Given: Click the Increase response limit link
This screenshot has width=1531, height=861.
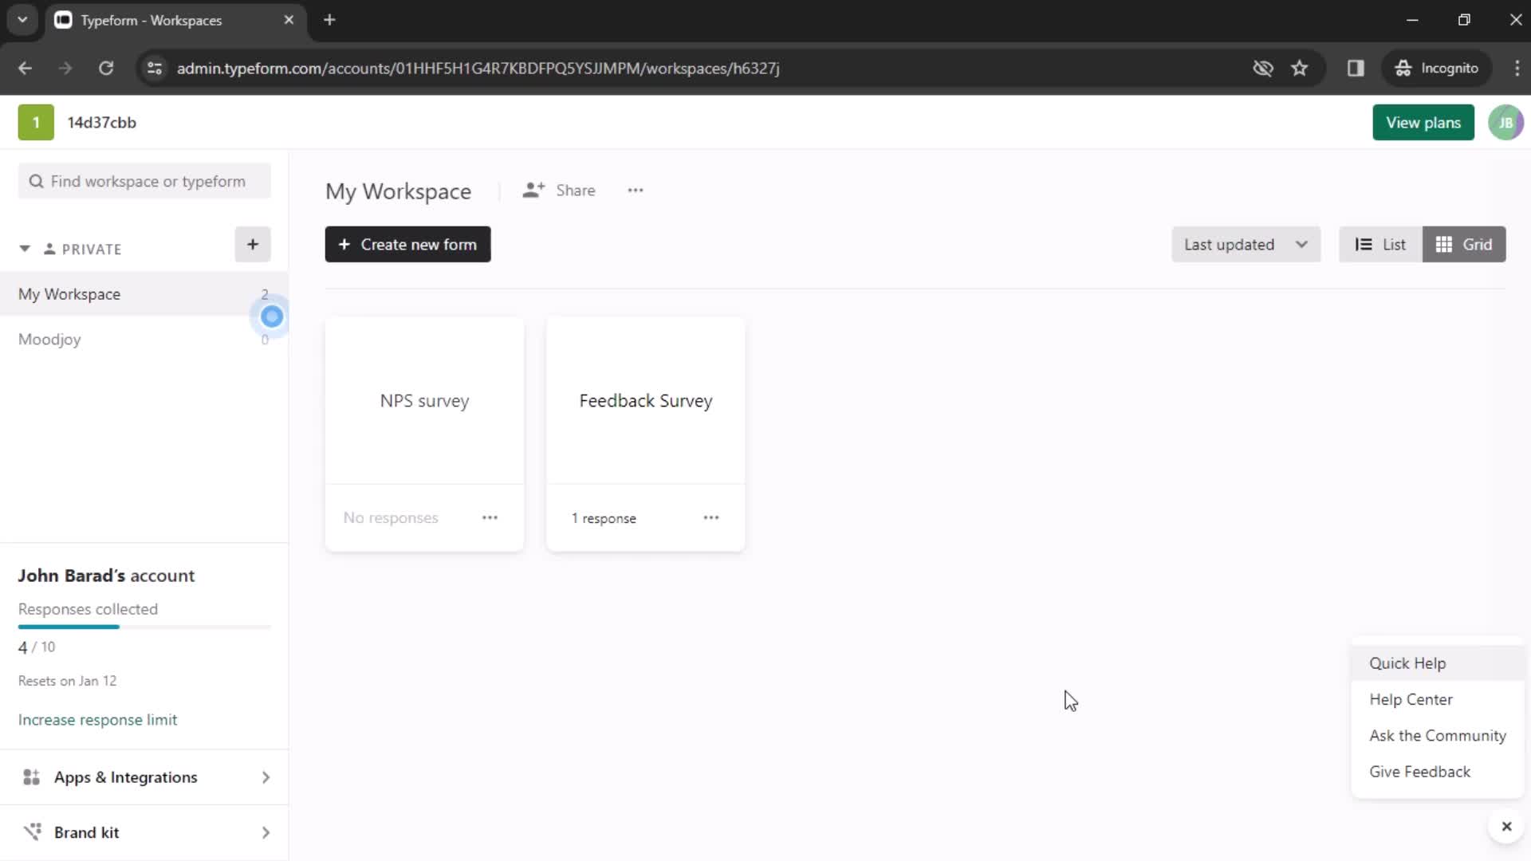Looking at the screenshot, I should pos(98,720).
